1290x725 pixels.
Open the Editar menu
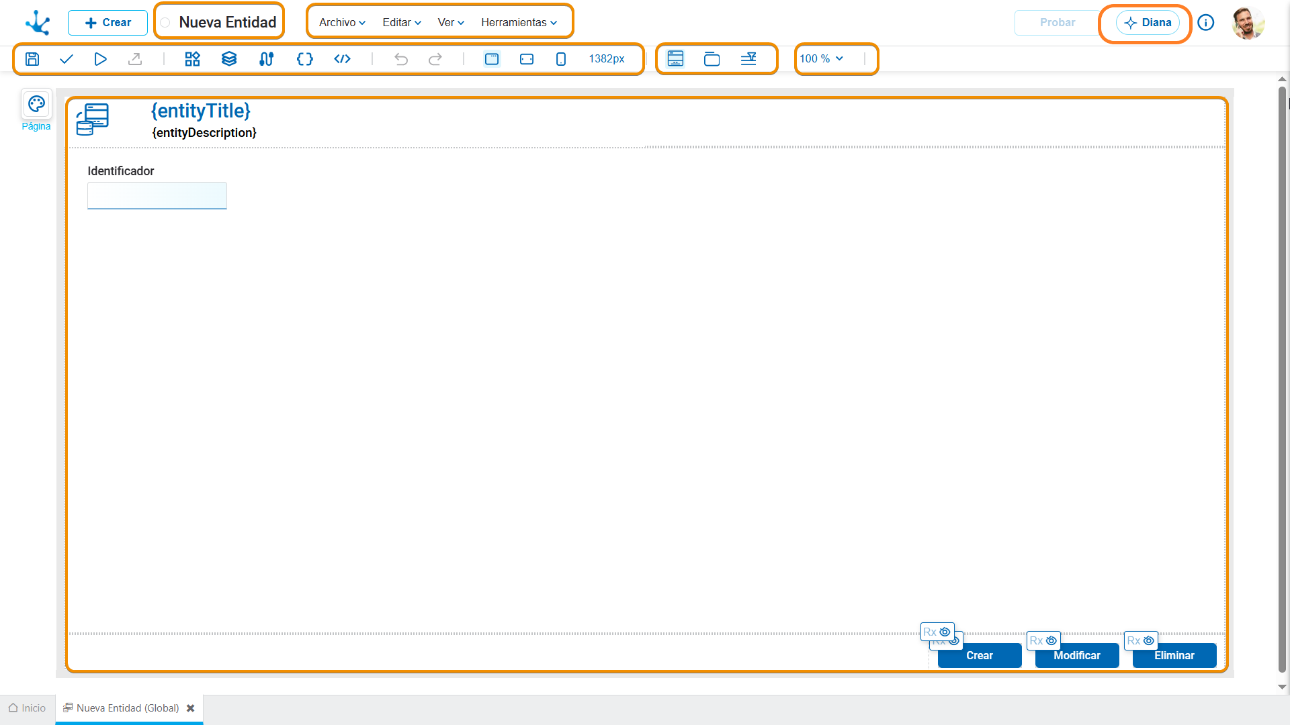coord(402,22)
